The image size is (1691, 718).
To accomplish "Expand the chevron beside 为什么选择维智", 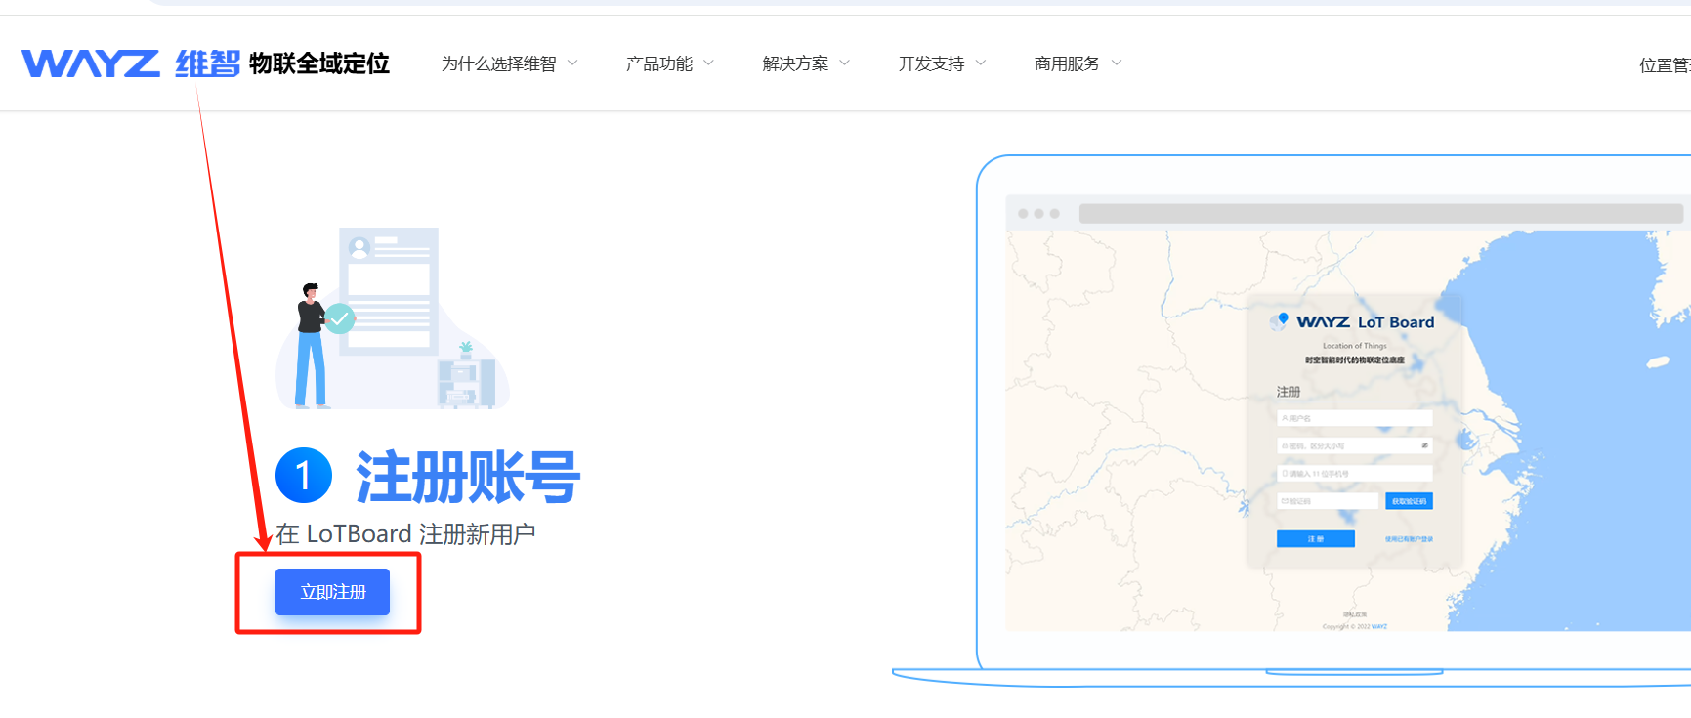I will point(572,63).
